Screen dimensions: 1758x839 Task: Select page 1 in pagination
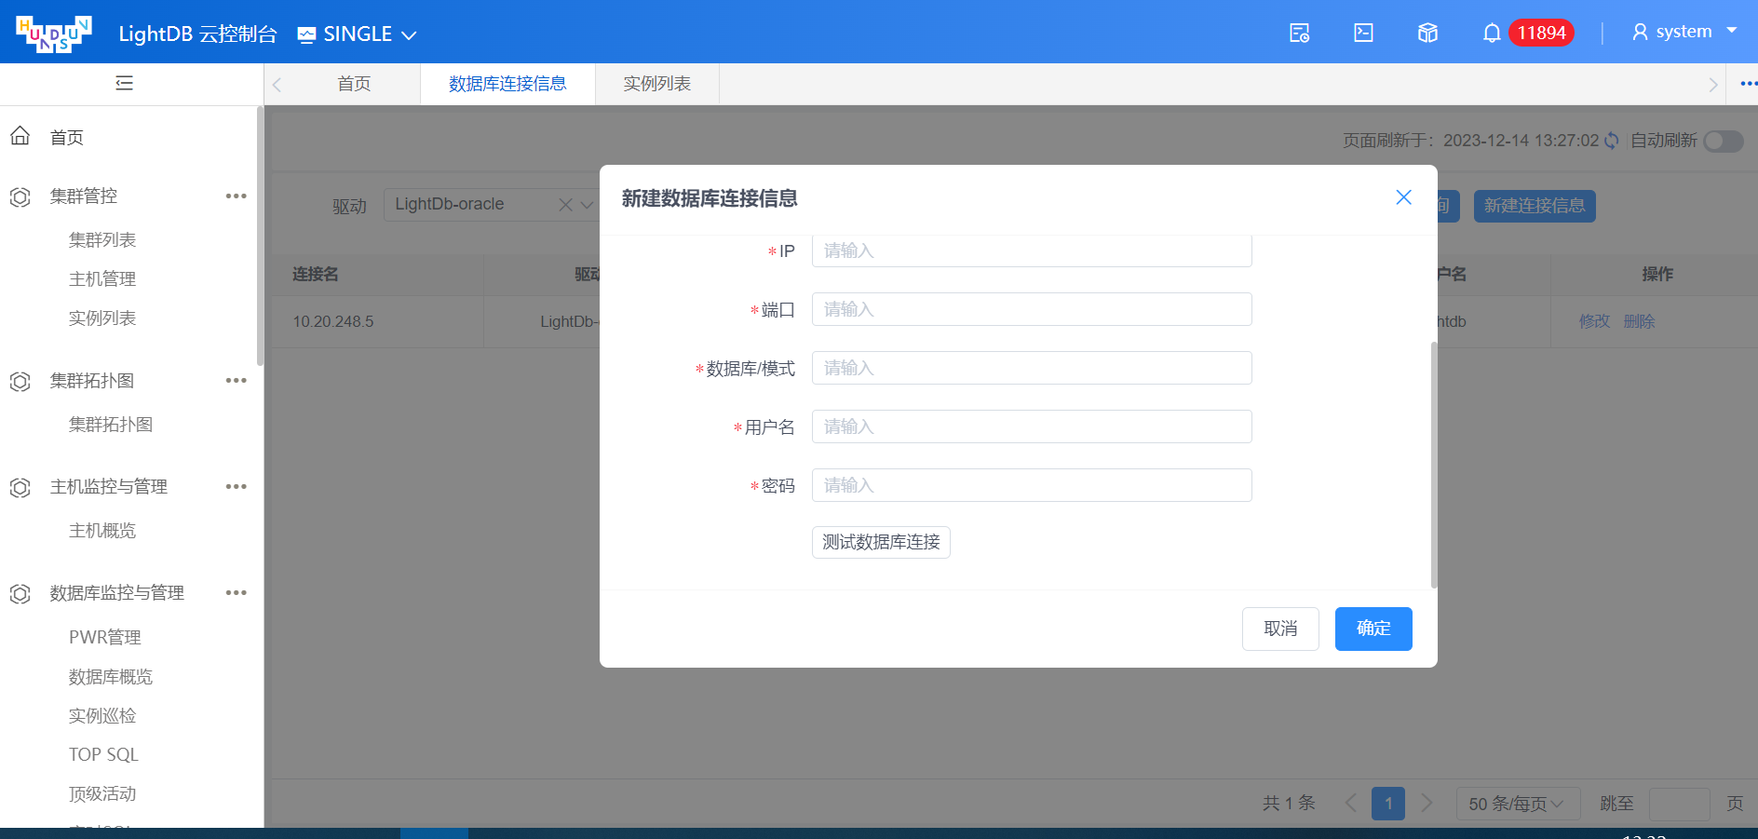point(1388,804)
